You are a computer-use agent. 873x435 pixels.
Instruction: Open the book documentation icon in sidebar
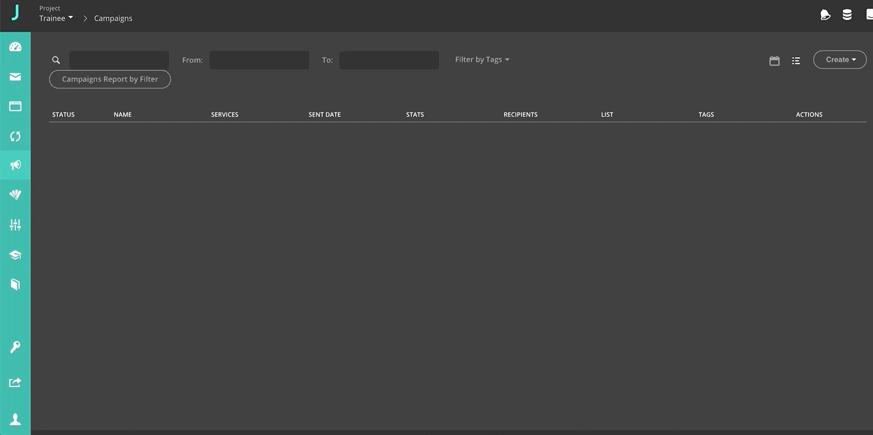coord(15,284)
